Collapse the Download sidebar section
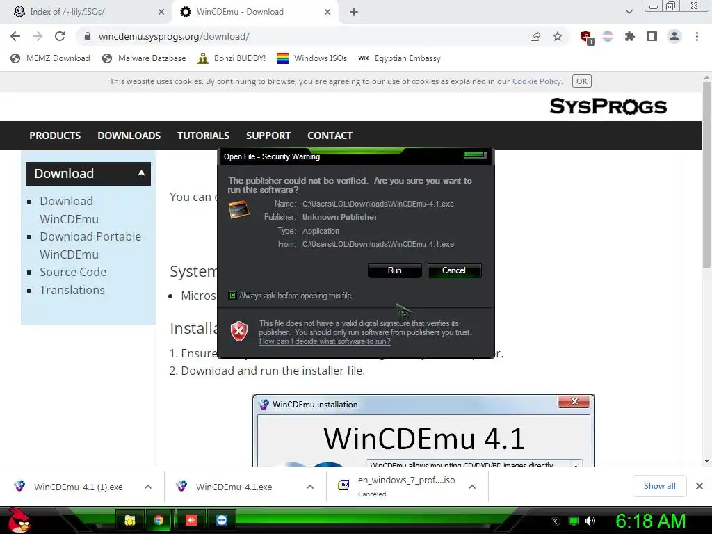 88,173
